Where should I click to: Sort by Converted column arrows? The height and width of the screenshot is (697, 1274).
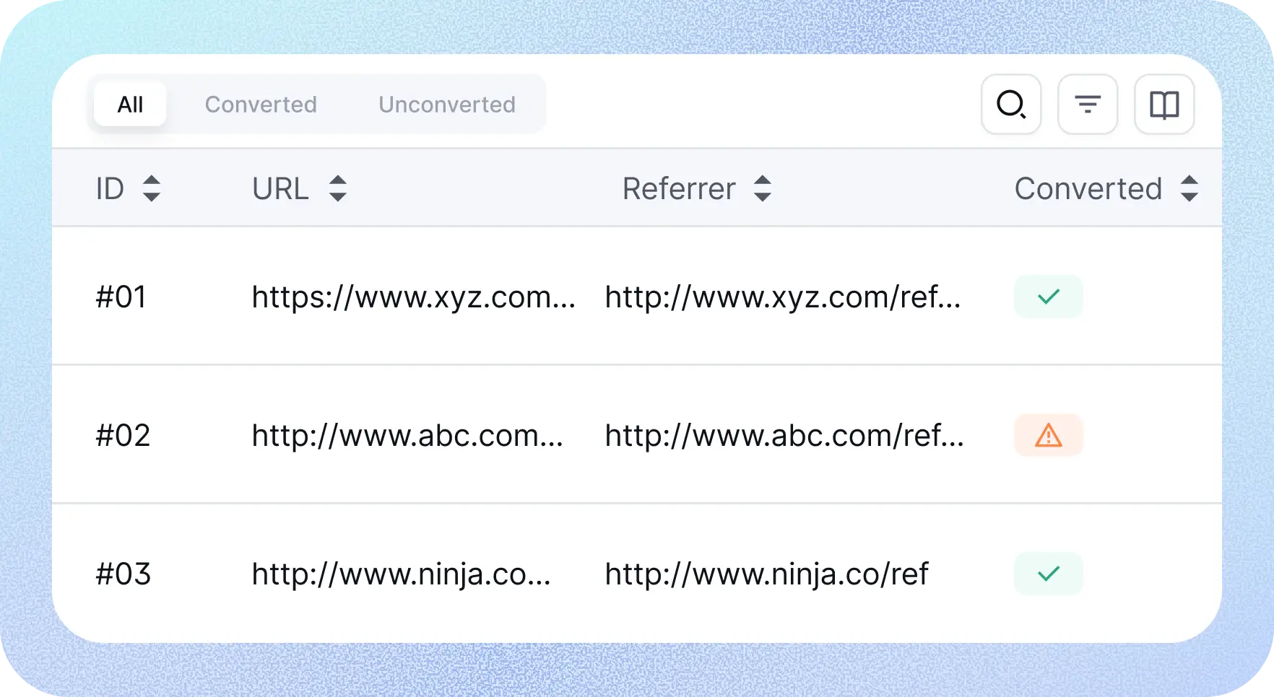point(1189,188)
